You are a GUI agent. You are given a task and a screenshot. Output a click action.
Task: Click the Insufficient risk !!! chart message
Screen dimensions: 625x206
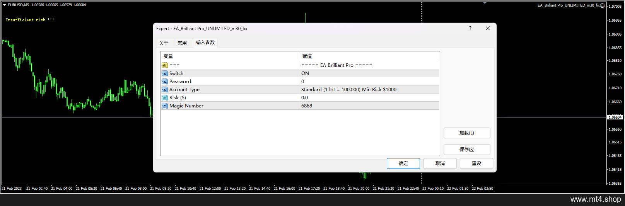coord(30,20)
